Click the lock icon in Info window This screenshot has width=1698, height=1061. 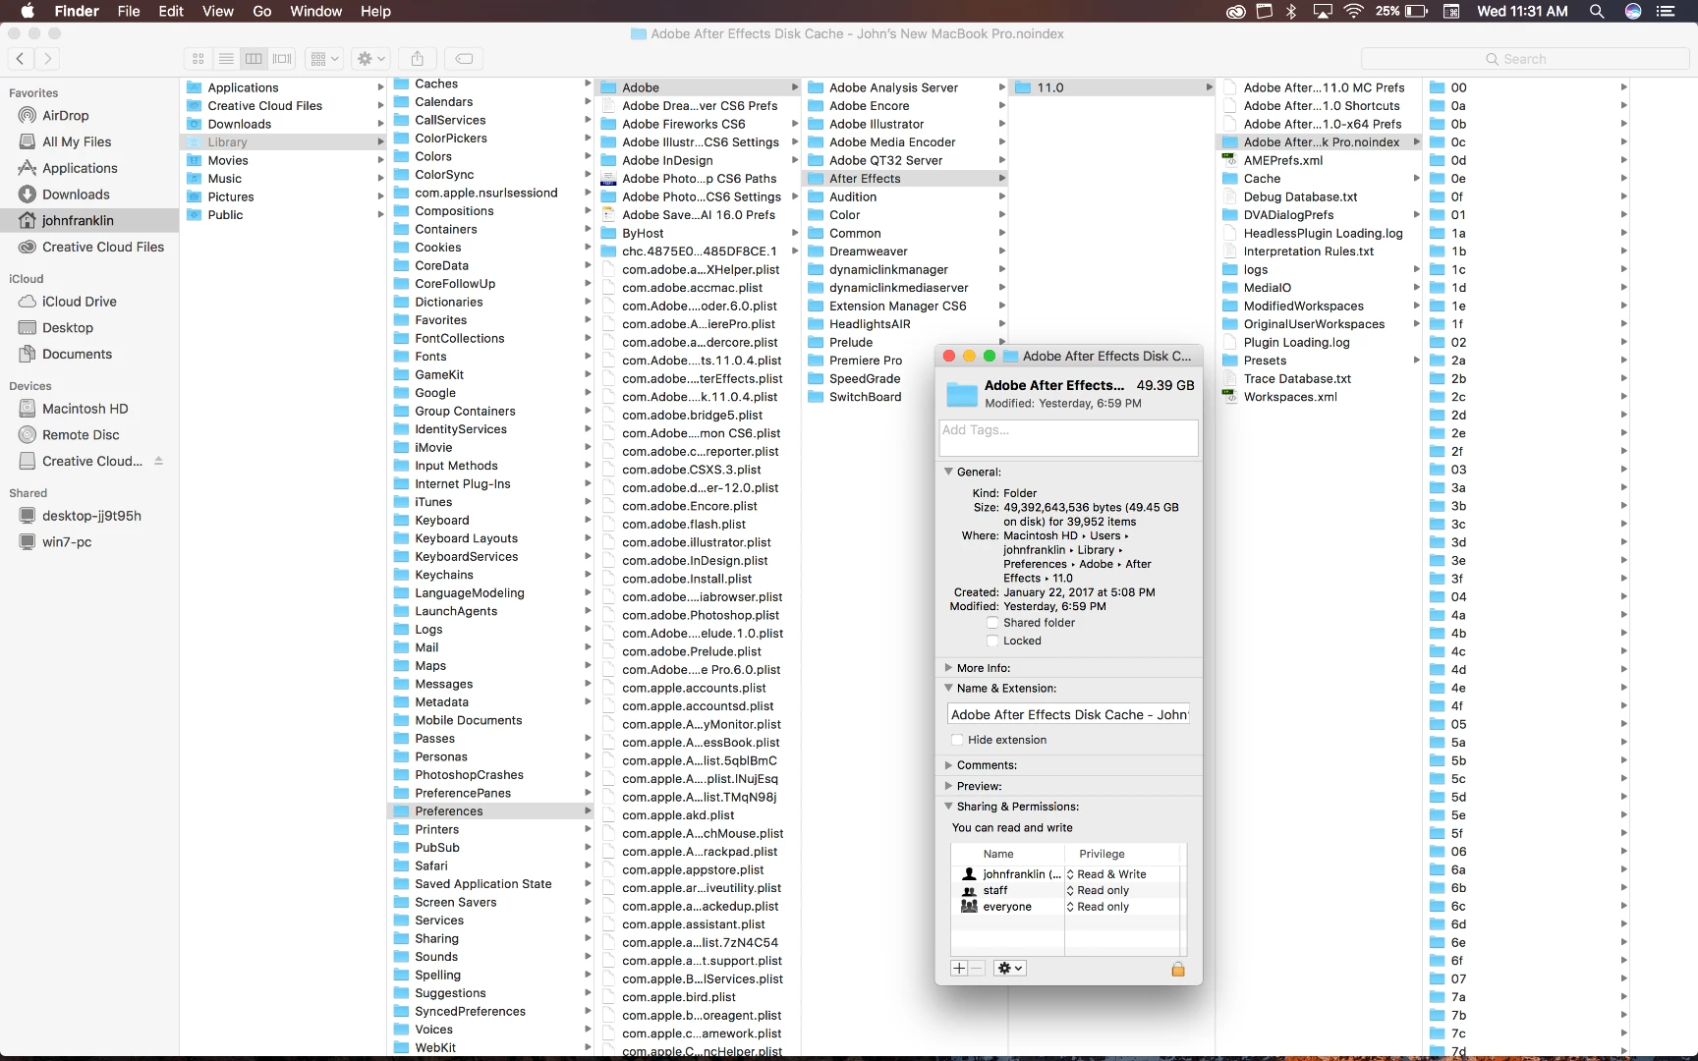pyautogui.click(x=1178, y=970)
